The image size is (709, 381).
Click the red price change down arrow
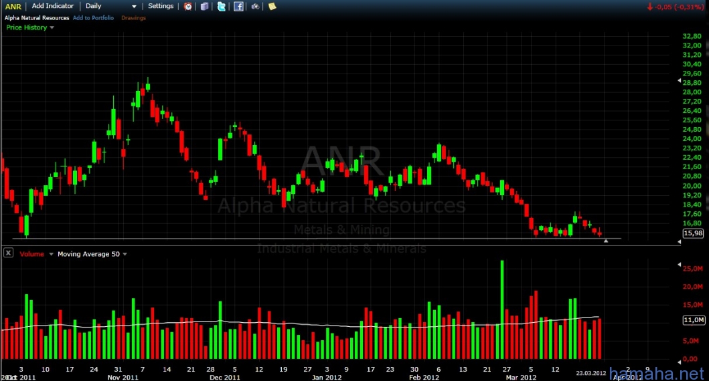(x=650, y=7)
